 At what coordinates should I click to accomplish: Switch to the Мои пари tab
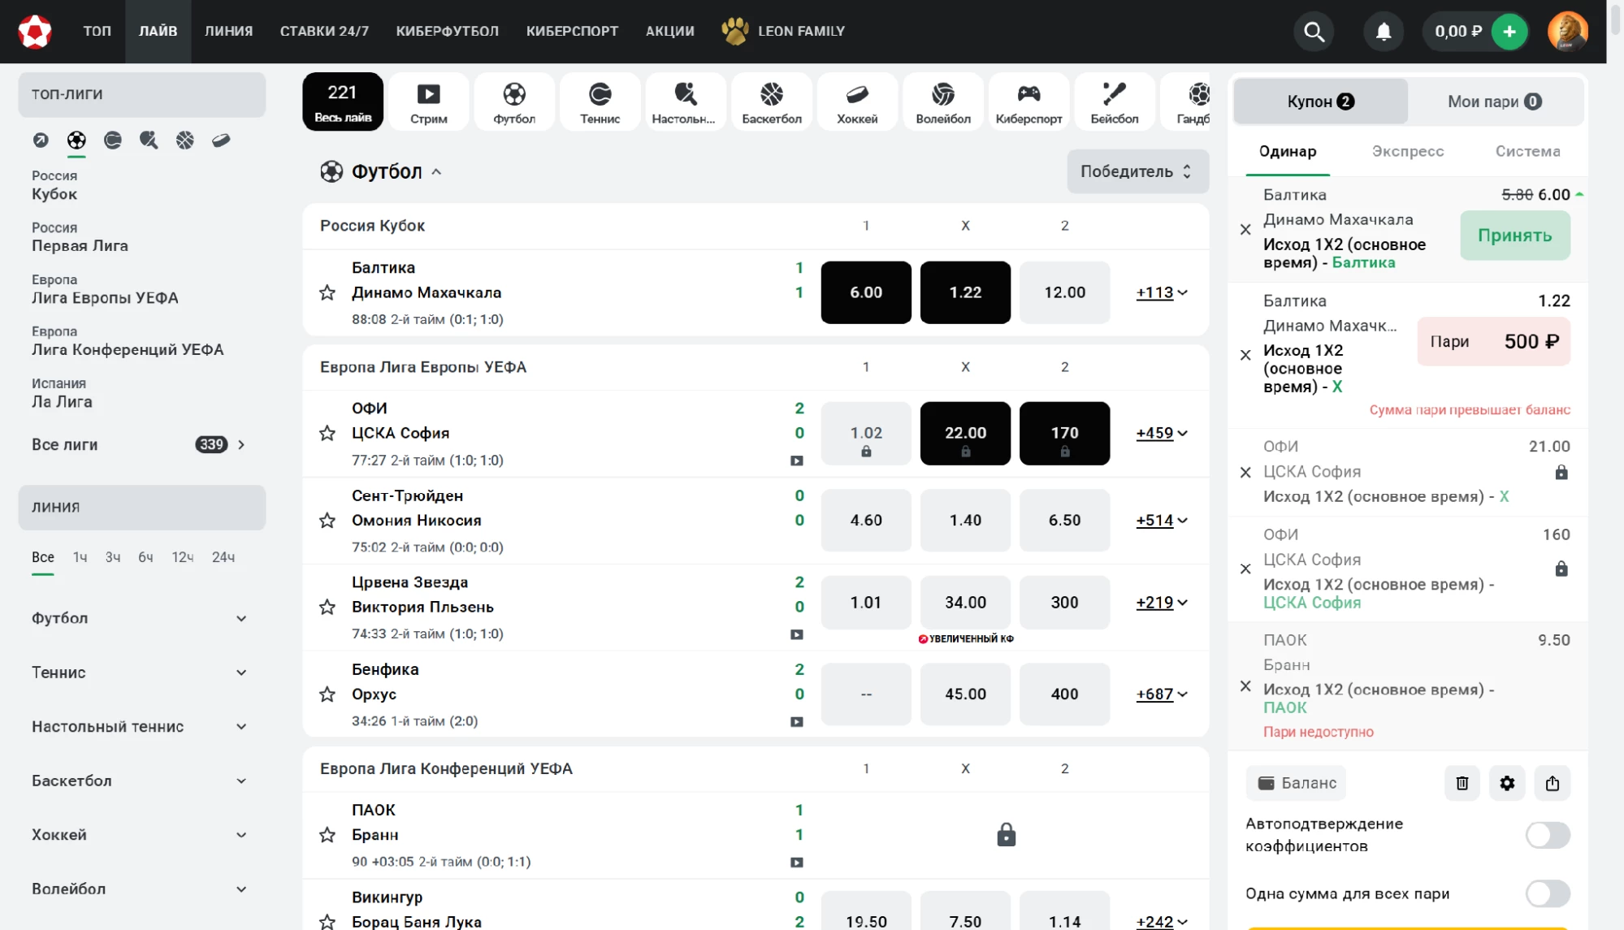tap(1495, 102)
